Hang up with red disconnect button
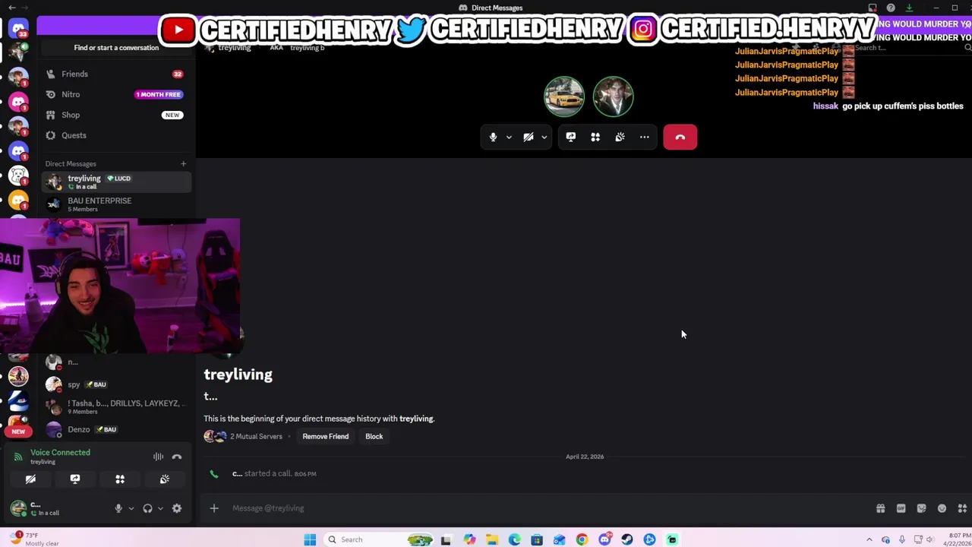The height and width of the screenshot is (547, 972). tap(680, 138)
